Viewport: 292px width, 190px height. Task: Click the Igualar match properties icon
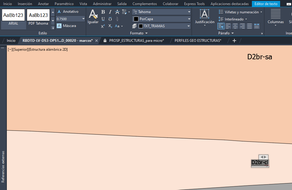coord(93,14)
